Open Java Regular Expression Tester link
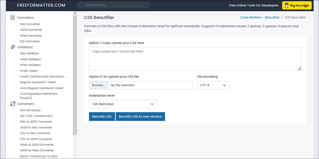 pos(42,88)
